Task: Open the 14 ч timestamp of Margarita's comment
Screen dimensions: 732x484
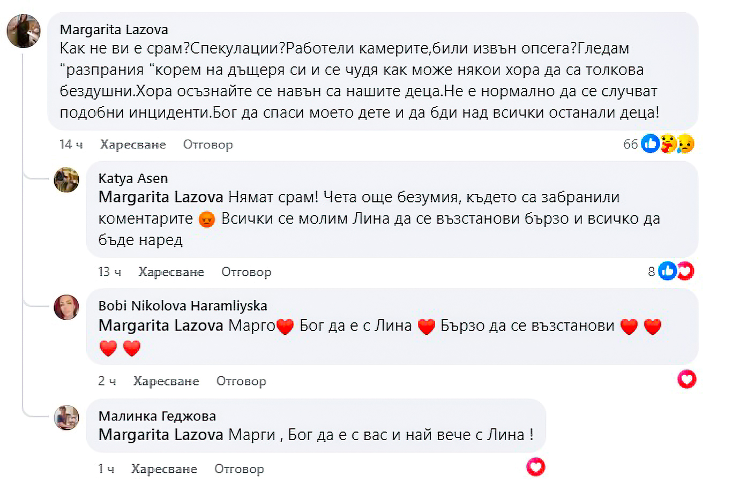Action: tap(71, 145)
